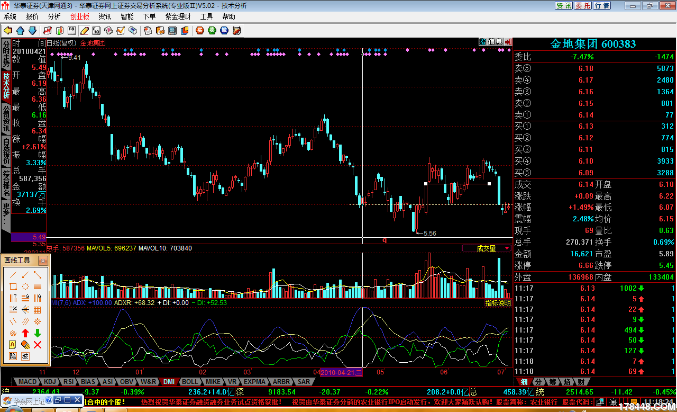Select the 公司资讯 side tab
The height and width of the screenshot is (412, 677).
point(5,118)
